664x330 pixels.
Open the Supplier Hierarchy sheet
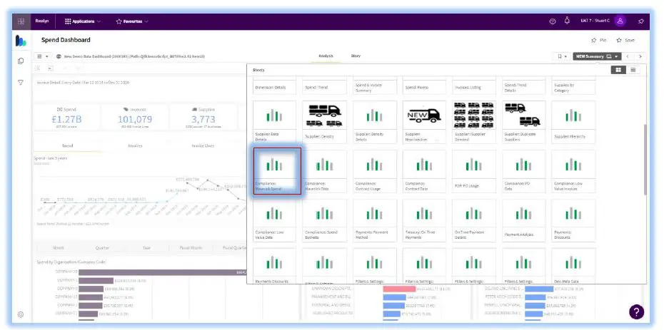573,122
